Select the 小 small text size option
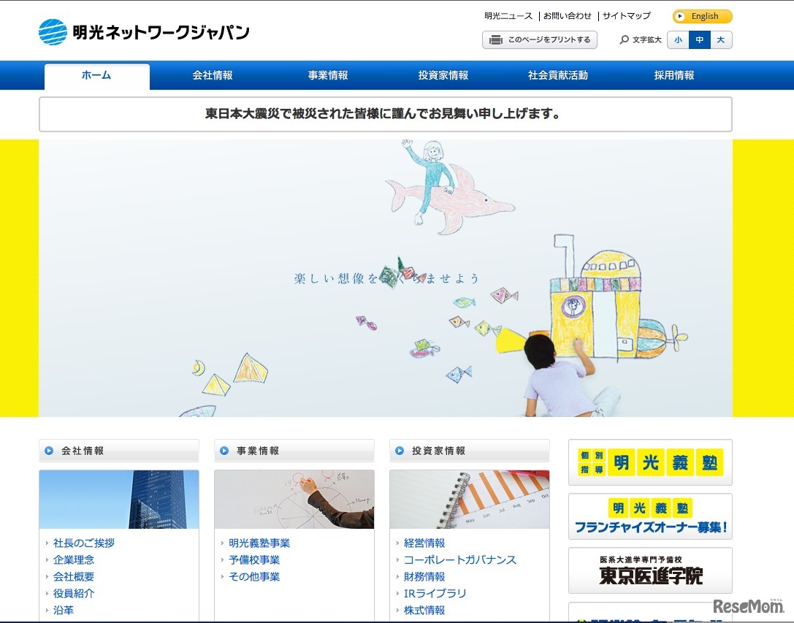Image resolution: width=794 pixels, height=623 pixels. coord(677,40)
